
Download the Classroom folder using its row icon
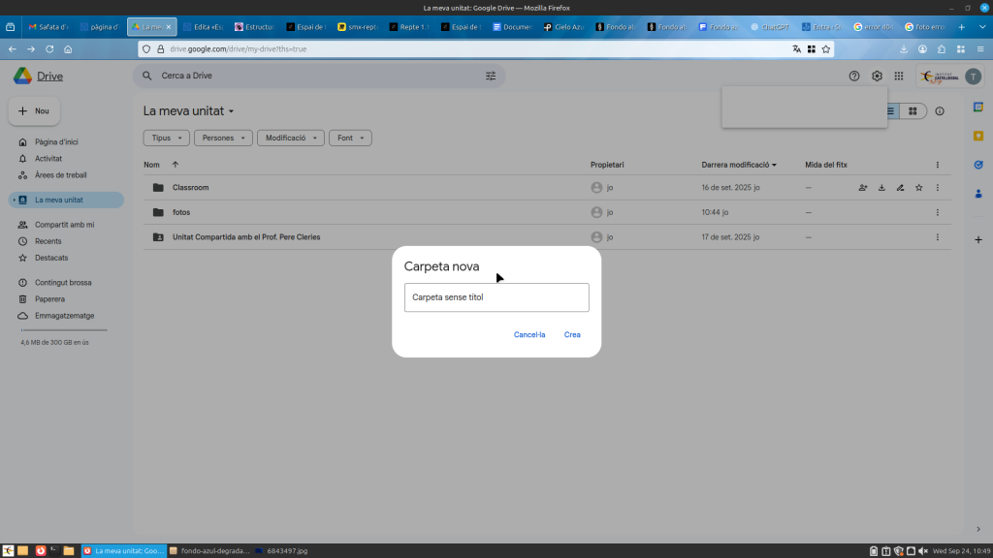pos(881,188)
